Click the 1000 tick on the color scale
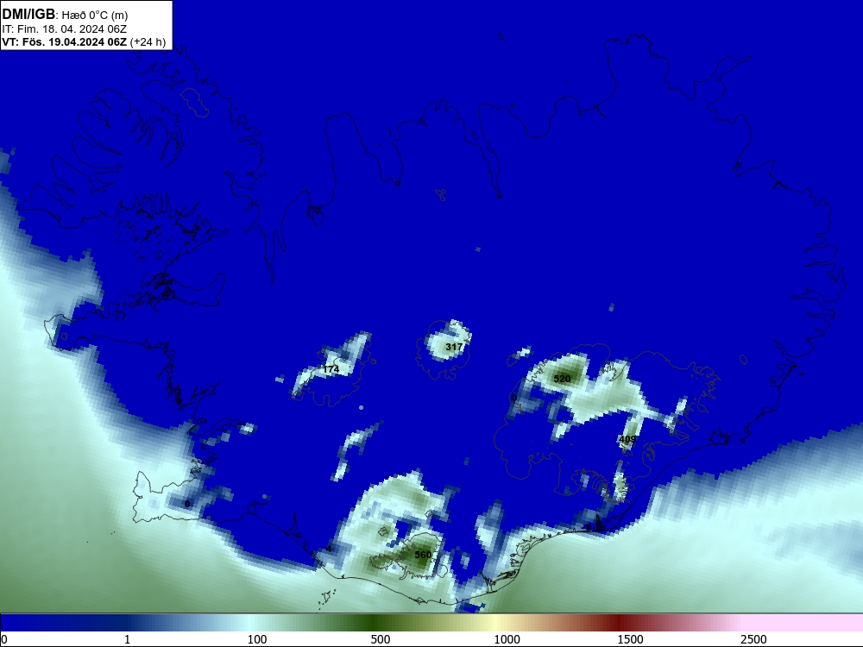This screenshot has height=647, width=863. tap(507, 639)
